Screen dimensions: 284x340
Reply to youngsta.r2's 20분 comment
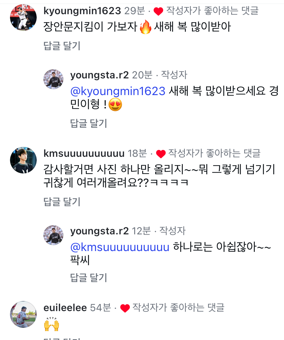tap(89, 123)
